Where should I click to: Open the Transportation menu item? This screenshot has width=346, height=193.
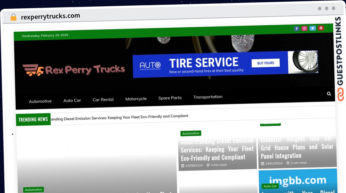pos(208,97)
